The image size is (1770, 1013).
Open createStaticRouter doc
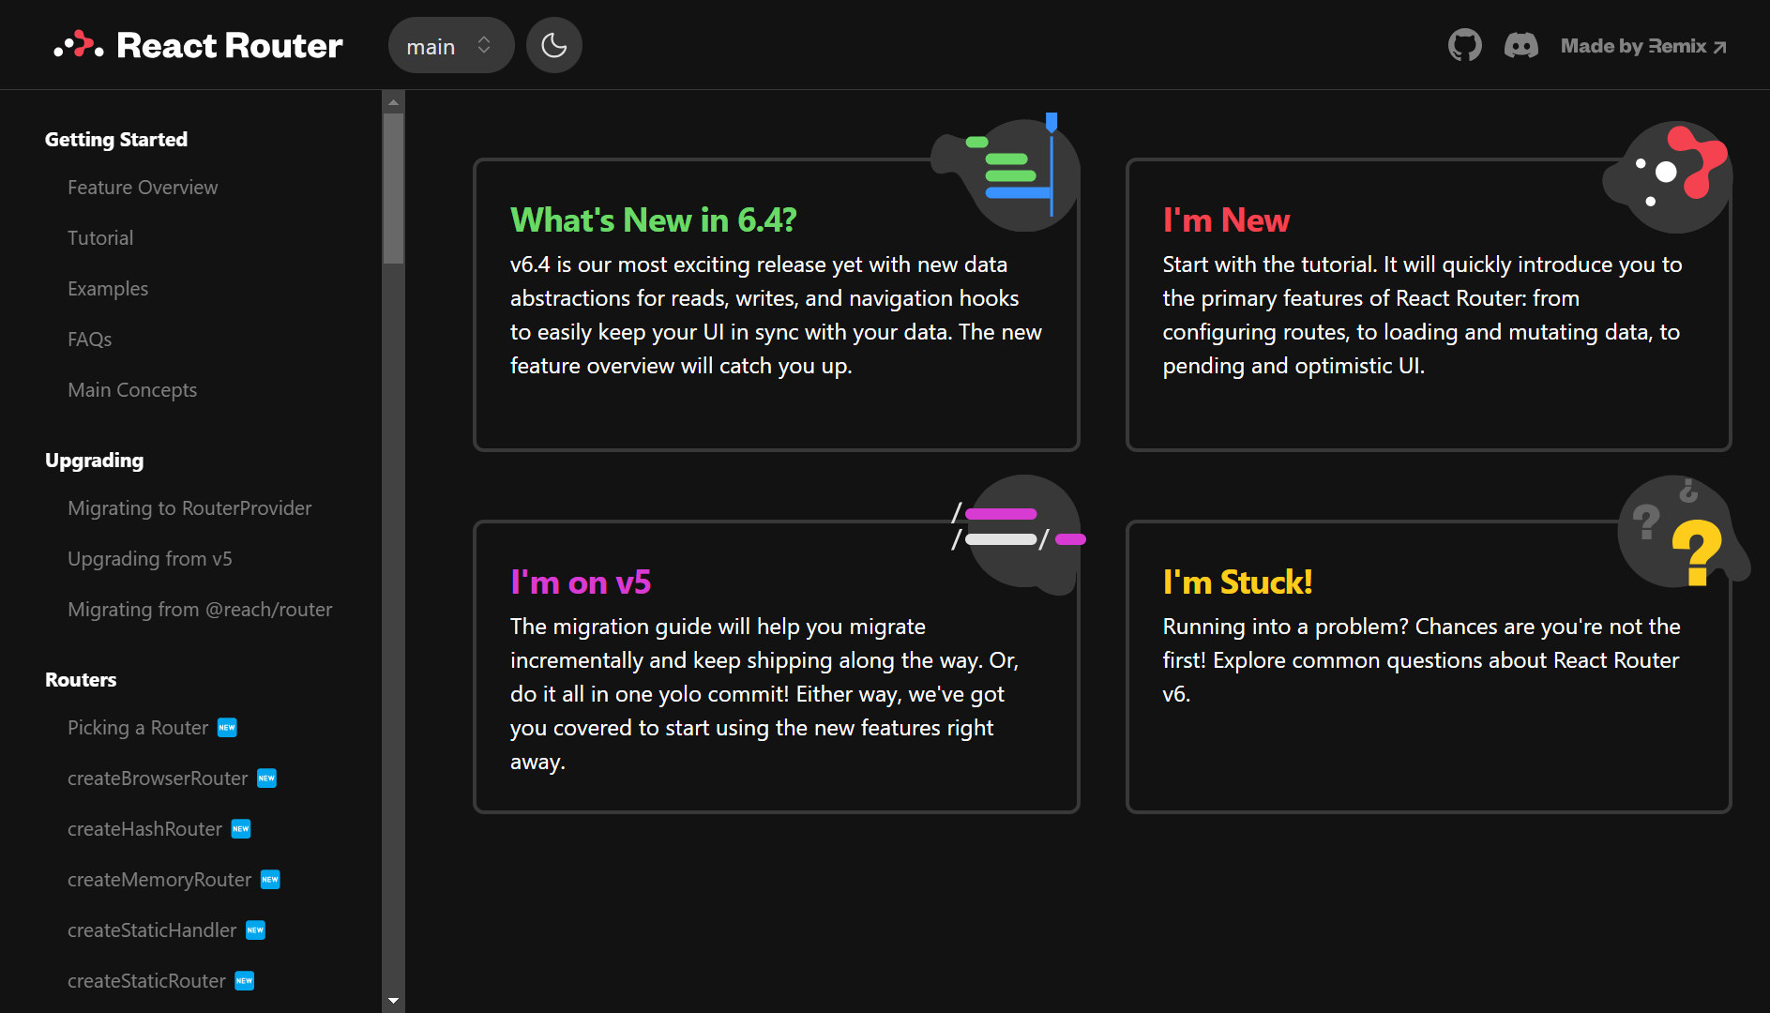[146, 981]
